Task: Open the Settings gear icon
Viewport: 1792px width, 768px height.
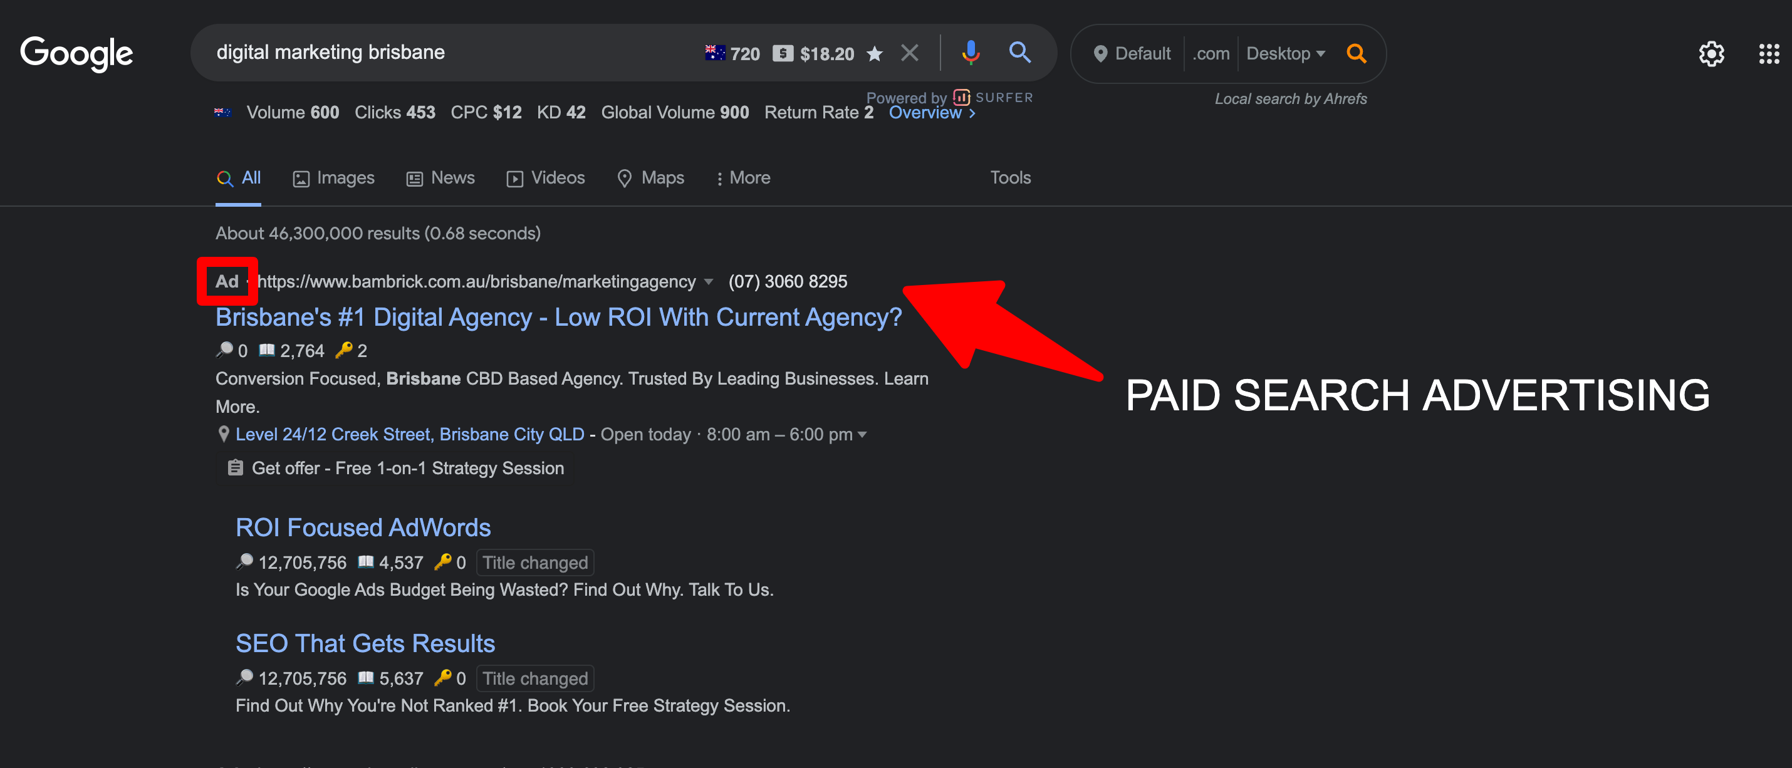Action: click(x=1711, y=54)
